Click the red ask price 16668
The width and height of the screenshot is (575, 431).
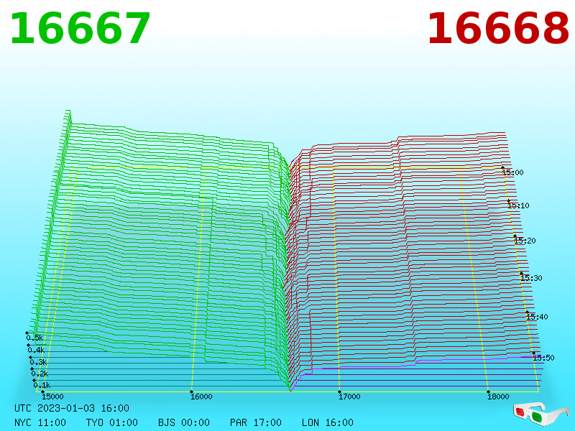(x=498, y=29)
